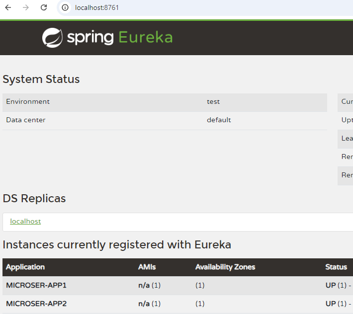
Task: Click the Application column header
Action: (25, 267)
